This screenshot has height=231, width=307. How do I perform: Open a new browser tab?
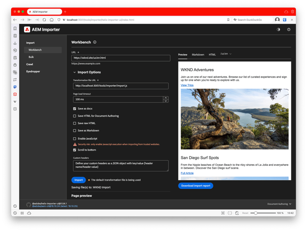(x=65, y=12)
